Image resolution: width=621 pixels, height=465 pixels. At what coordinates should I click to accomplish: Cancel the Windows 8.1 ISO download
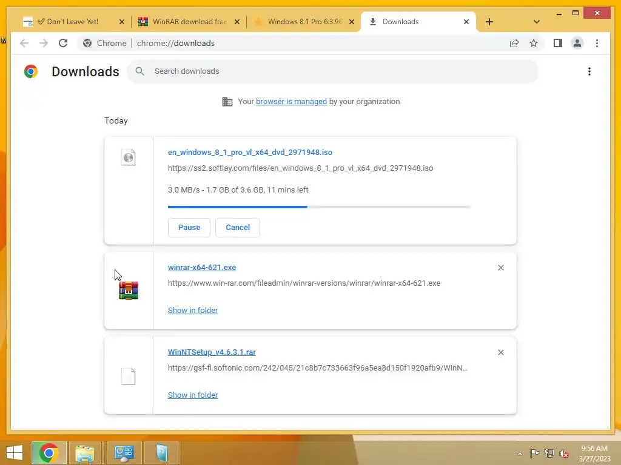238,228
